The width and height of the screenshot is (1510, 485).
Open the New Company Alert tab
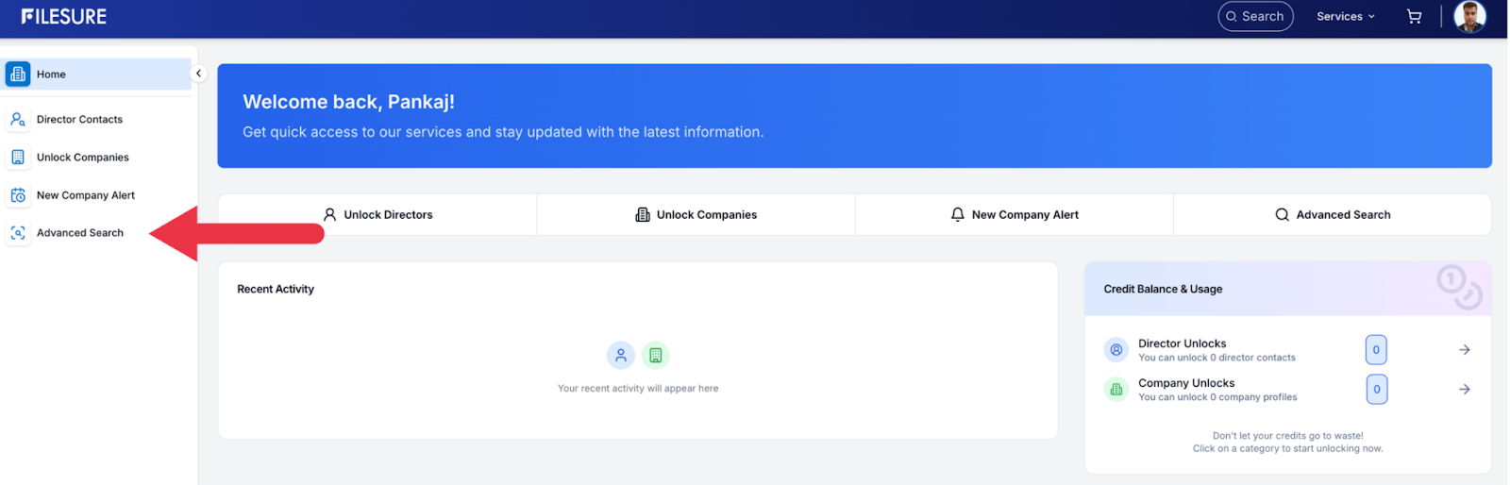tap(1015, 215)
